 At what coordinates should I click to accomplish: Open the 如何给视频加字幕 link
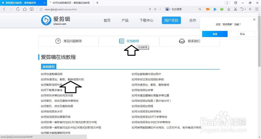coord(142,90)
